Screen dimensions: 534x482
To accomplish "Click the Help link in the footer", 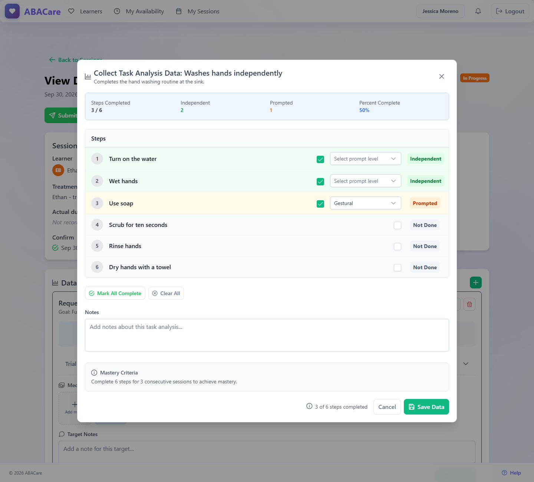I will point(511,473).
